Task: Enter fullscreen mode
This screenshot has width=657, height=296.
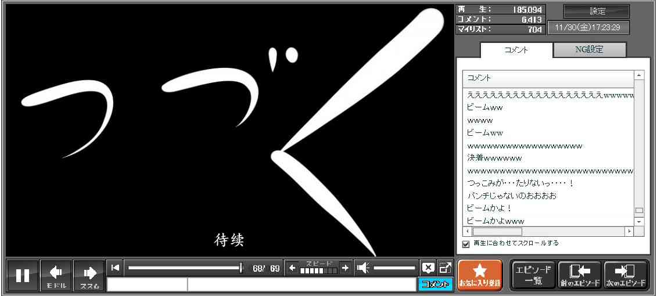Action: (x=446, y=268)
